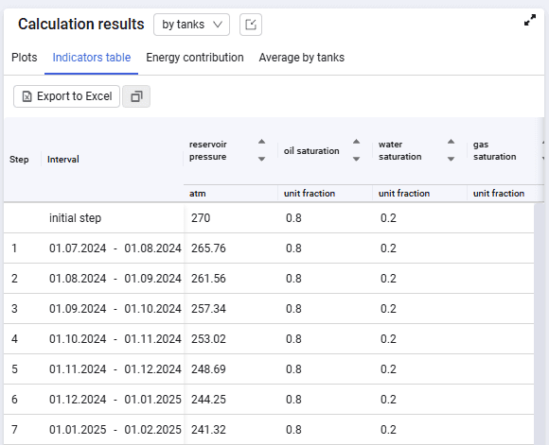
Task: Open the Energy contribution tab
Action: 195,58
